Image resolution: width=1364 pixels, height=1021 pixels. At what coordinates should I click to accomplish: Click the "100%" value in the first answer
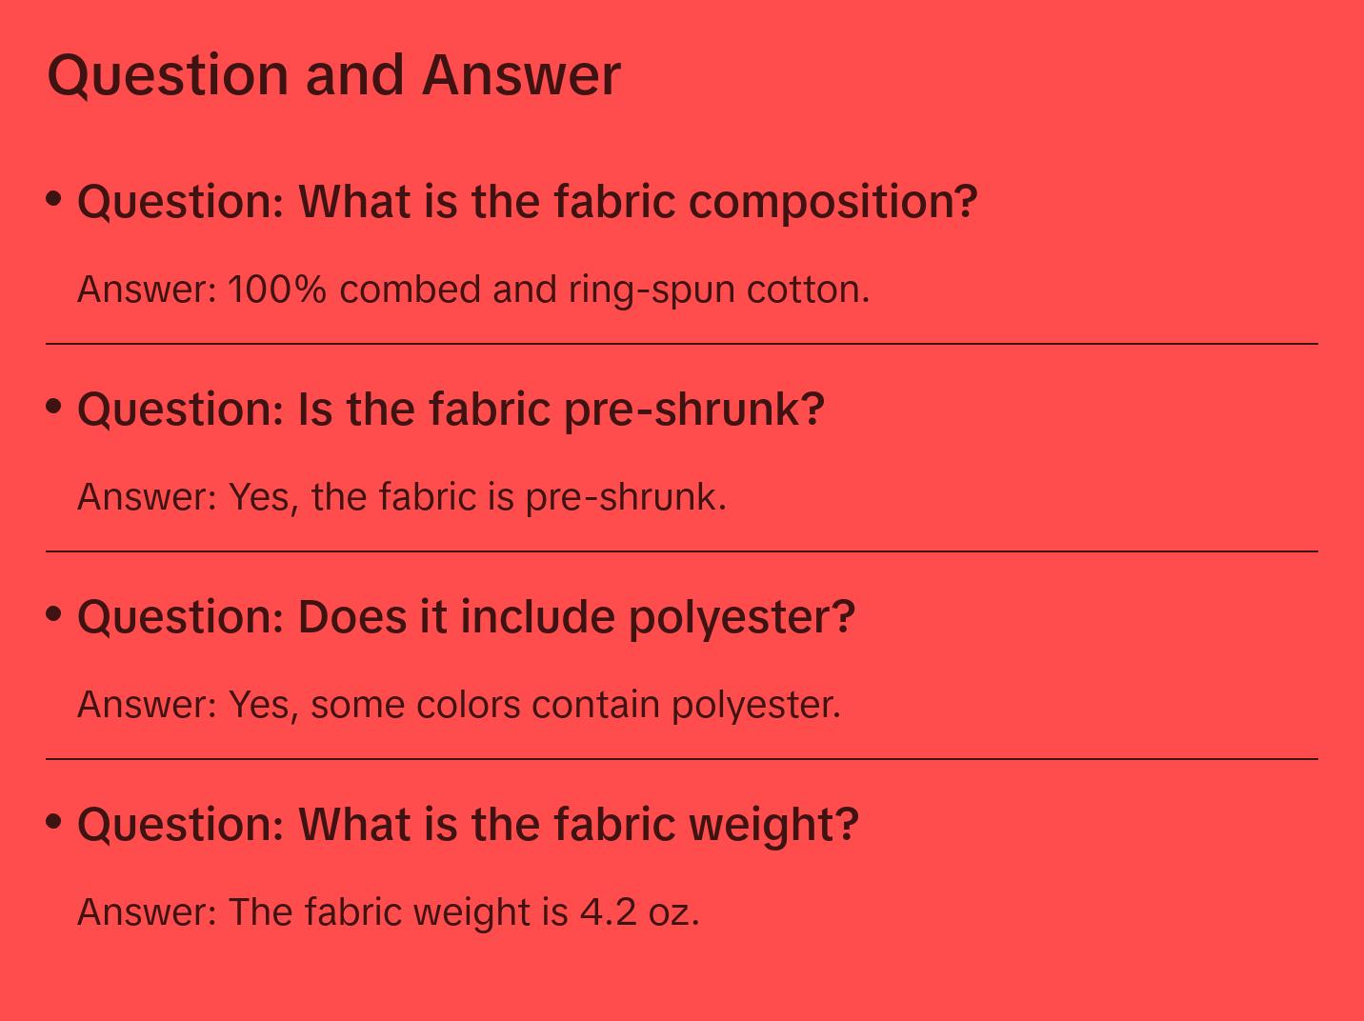[x=276, y=290]
